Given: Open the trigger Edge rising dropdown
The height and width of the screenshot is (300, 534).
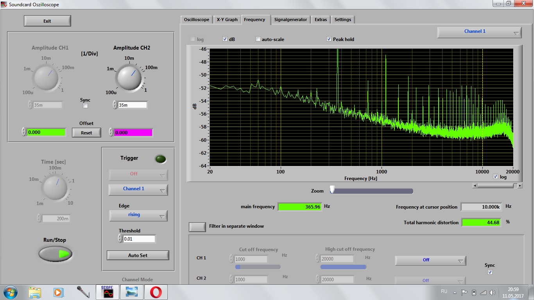Looking at the screenshot, I should (x=138, y=215).
